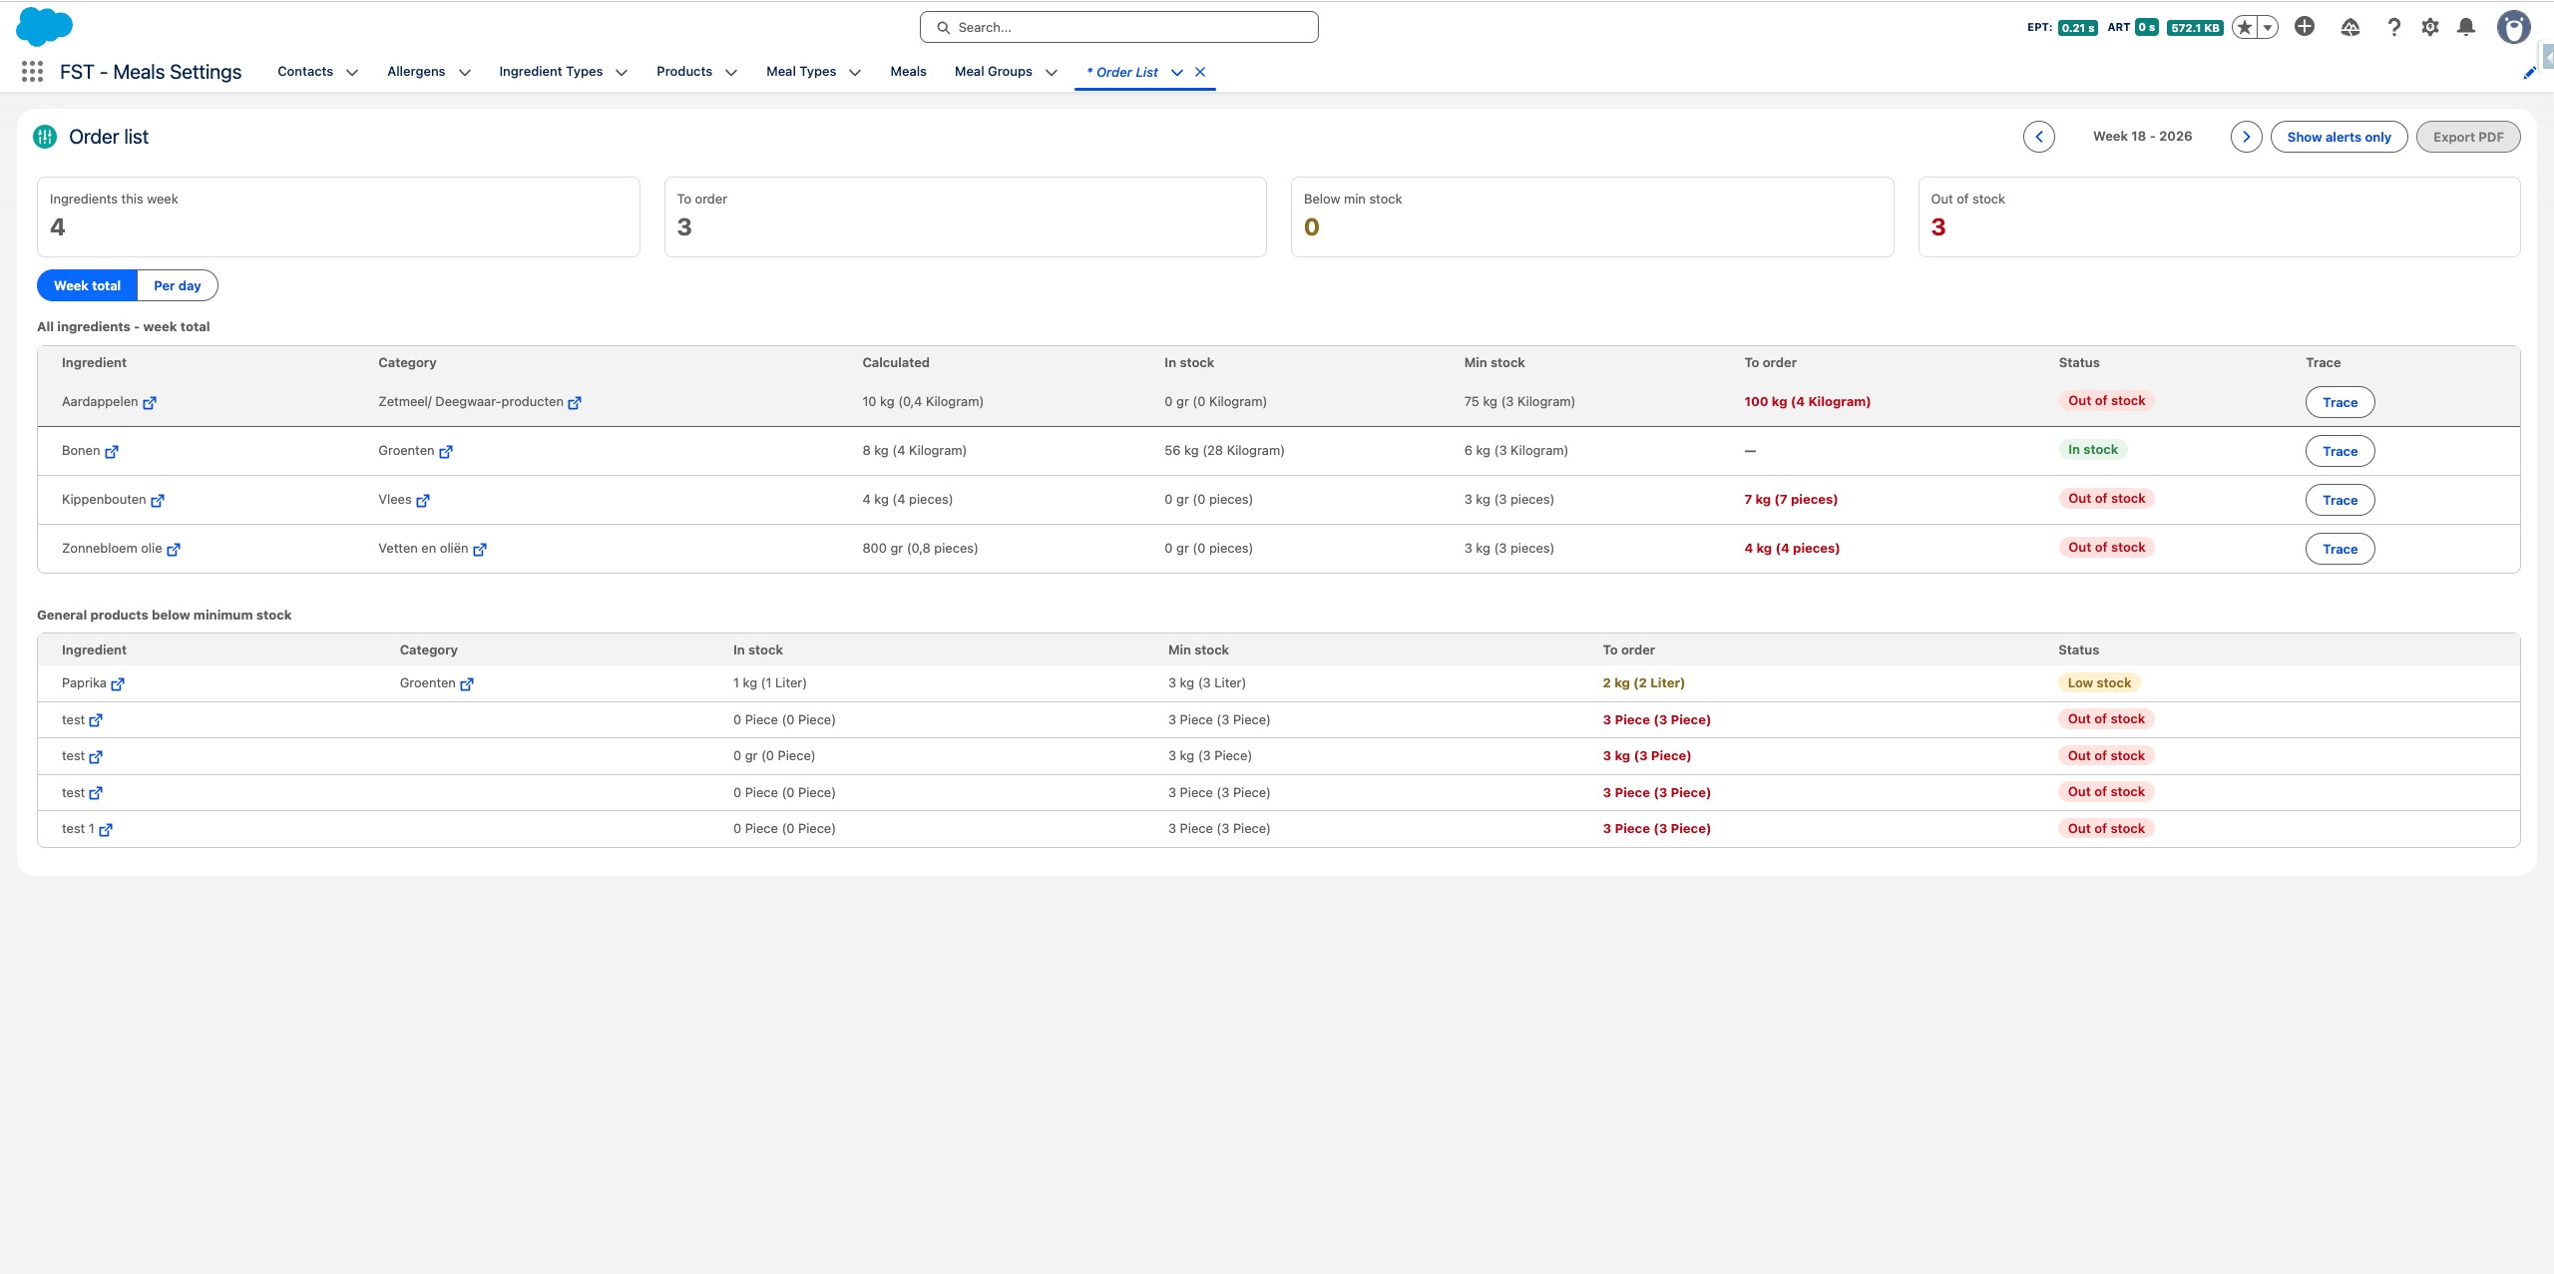Image resolution: width=2554 pixels, height=1274 pixels.
Task: Click Trace button for Bonen row
Action: click(2340, 451)
